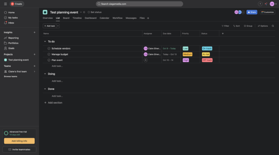This screenshot has height=155, width=279.
Task: Switch to Calendar tab
Action: pyautogui.click(x=104, y=18)
